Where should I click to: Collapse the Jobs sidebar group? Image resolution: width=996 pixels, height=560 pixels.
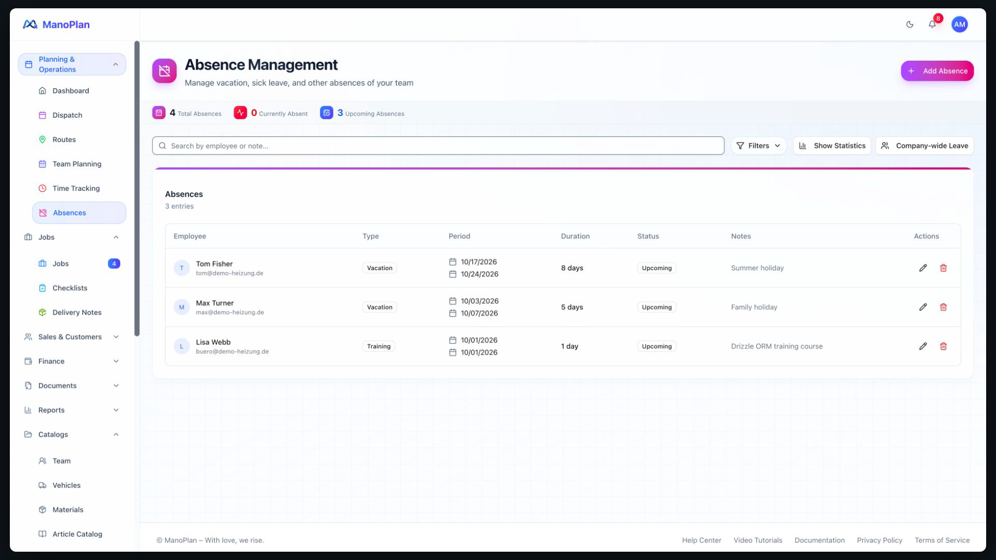pyautogui.click(x=72, y=237)
